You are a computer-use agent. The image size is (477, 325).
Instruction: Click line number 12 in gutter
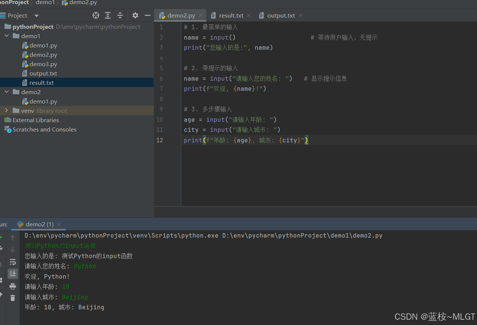160,140
